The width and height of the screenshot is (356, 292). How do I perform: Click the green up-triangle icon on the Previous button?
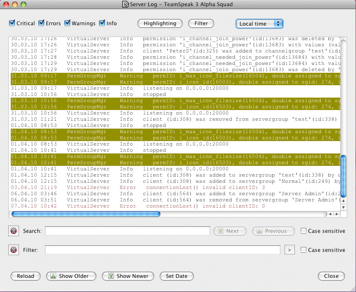(259, 231)
